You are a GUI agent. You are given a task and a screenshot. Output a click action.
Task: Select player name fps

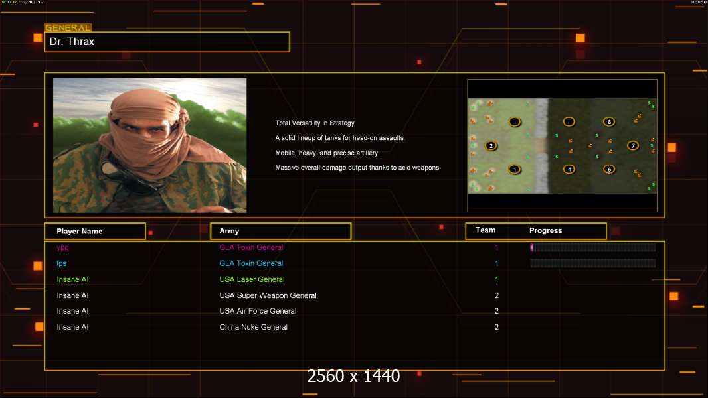pyautogui.click(x=61, y=263)
